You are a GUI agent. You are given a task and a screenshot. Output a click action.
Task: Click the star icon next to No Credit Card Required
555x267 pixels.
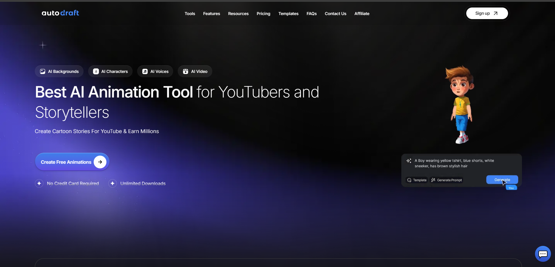click(x=39, y=183)
